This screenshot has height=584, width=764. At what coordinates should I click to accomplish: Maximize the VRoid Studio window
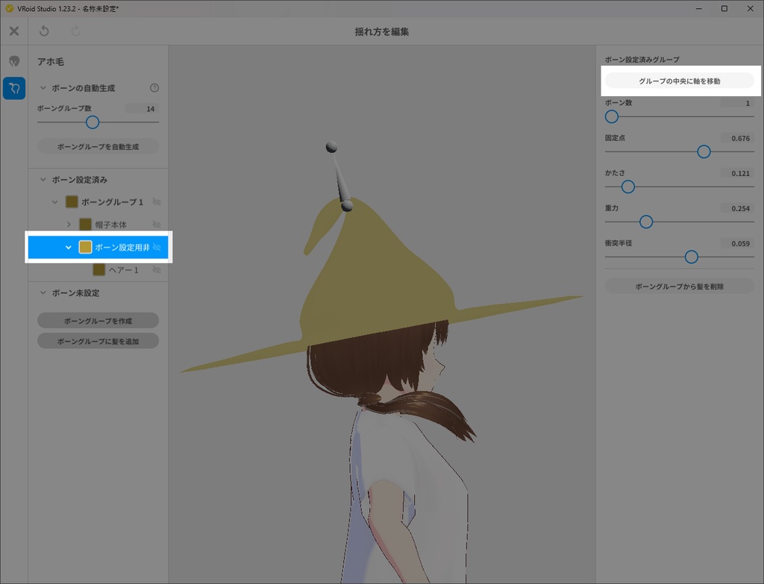[724, 8]
